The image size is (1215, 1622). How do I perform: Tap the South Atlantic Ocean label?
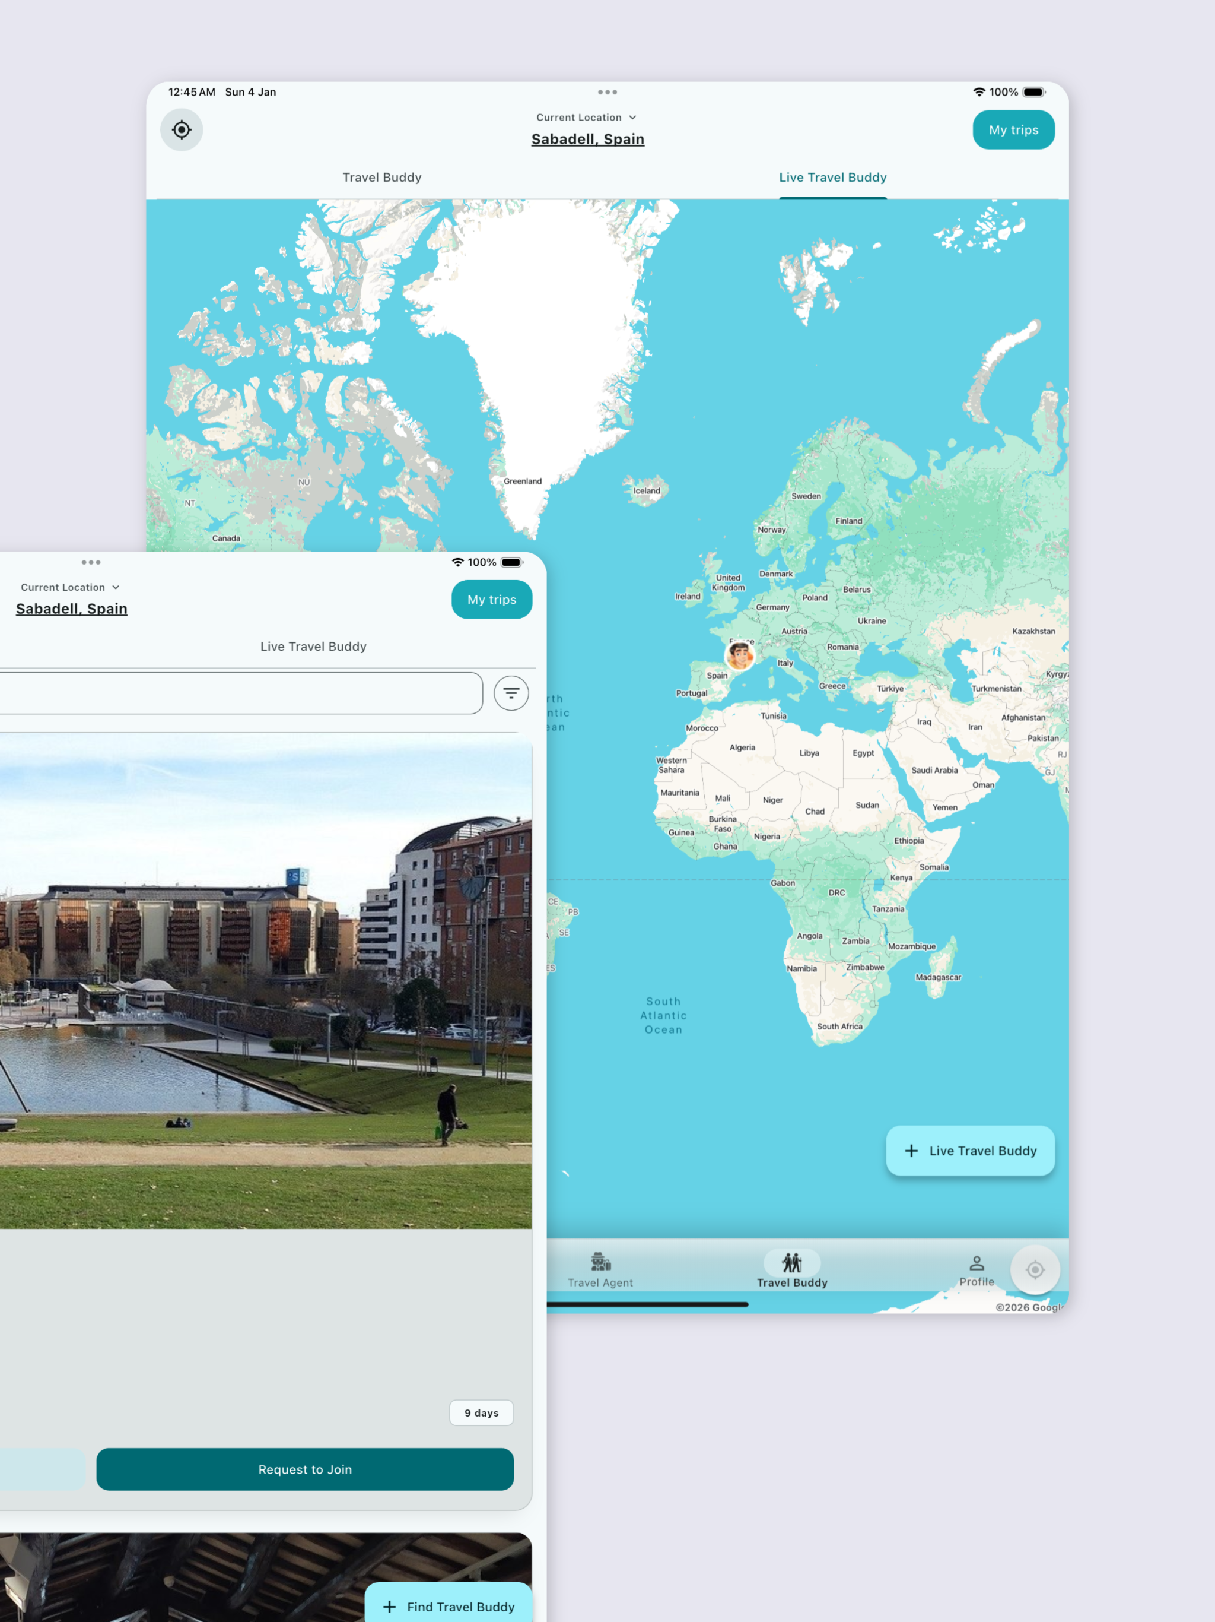tap(663, 1016)
